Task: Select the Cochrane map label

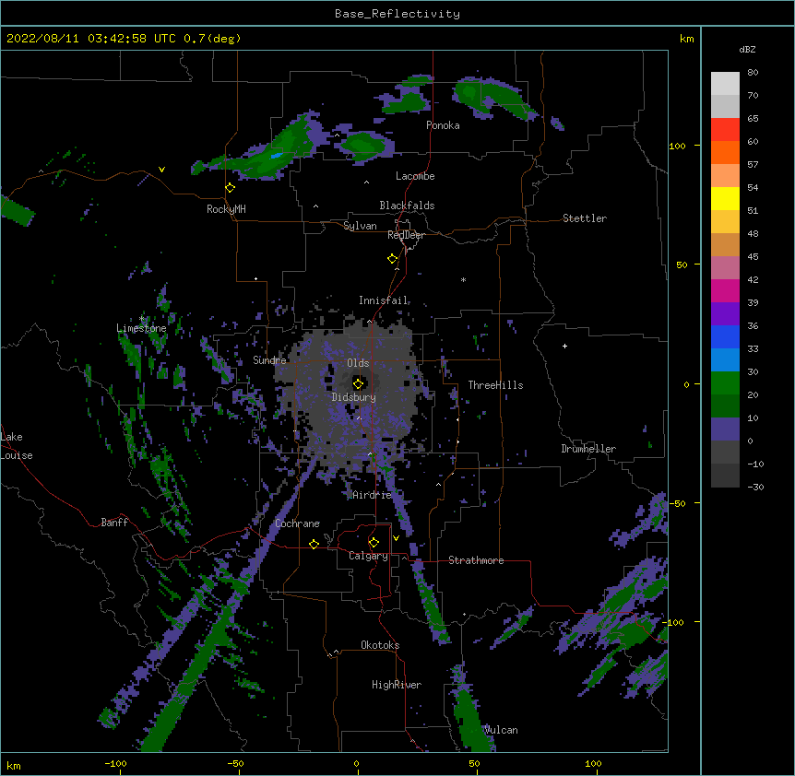Action: 298,523
